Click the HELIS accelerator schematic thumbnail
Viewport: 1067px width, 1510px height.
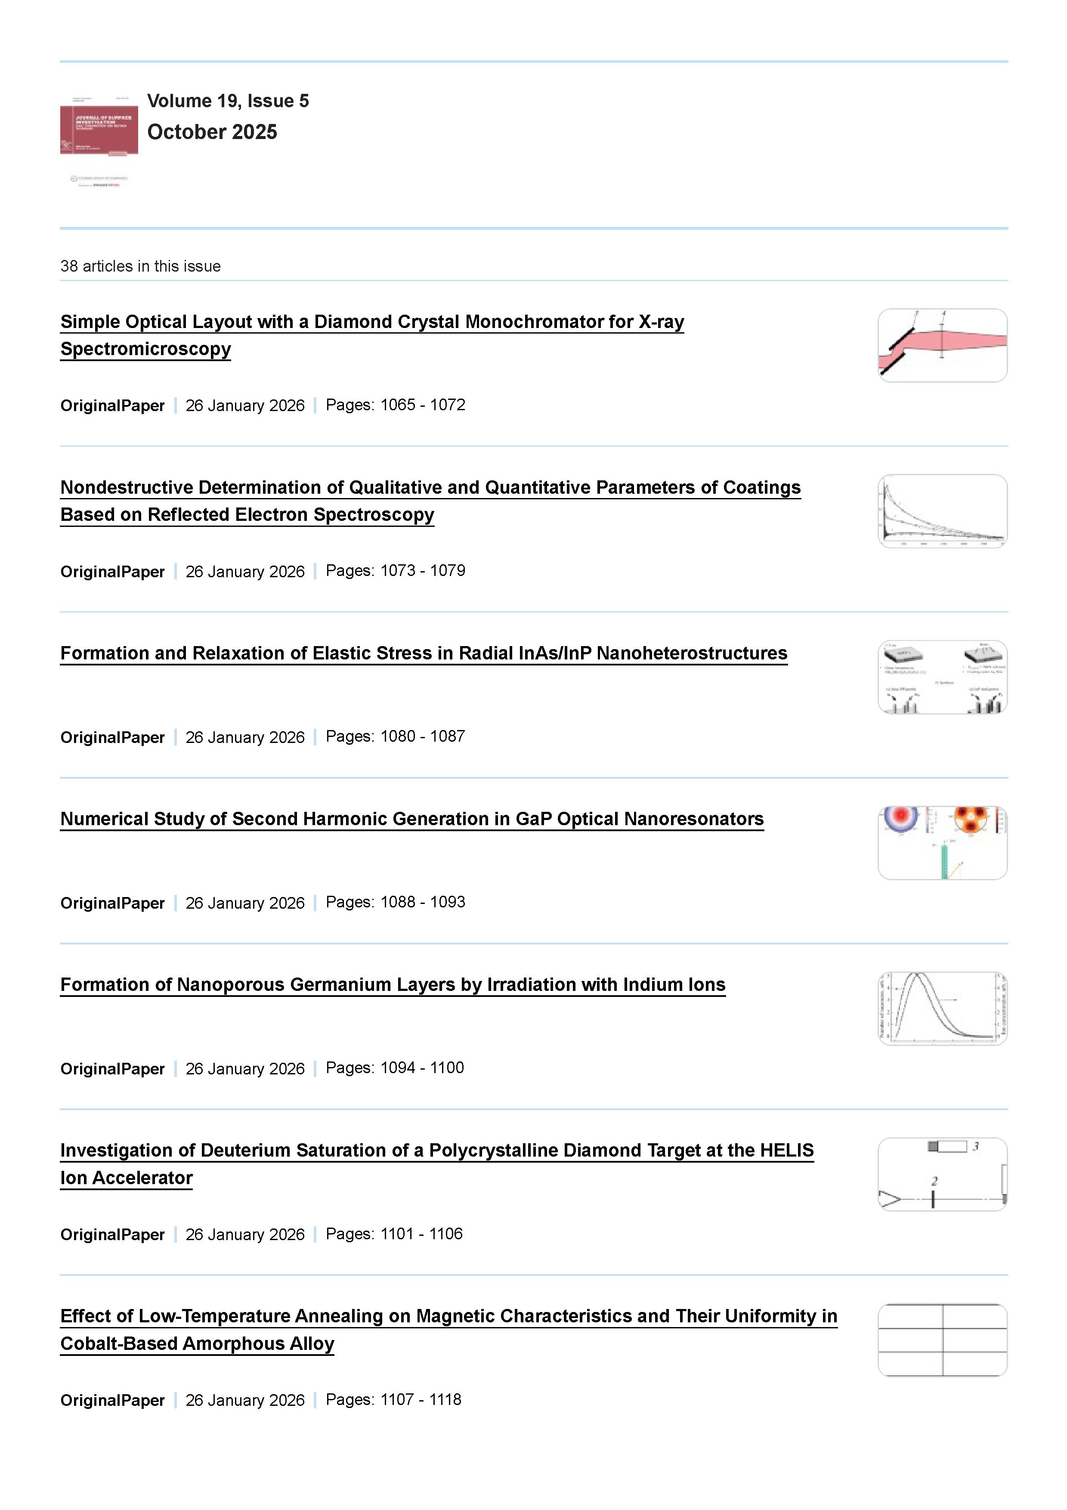tap(941, 1174)
